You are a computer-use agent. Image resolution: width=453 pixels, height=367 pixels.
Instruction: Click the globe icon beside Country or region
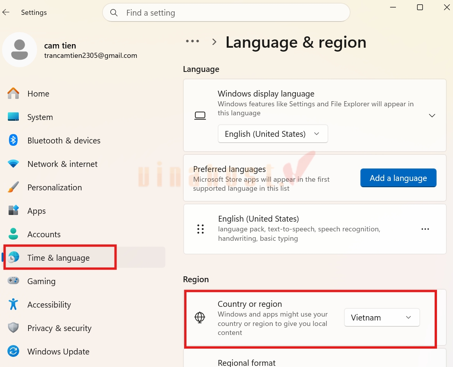click(x=200, y=317)
